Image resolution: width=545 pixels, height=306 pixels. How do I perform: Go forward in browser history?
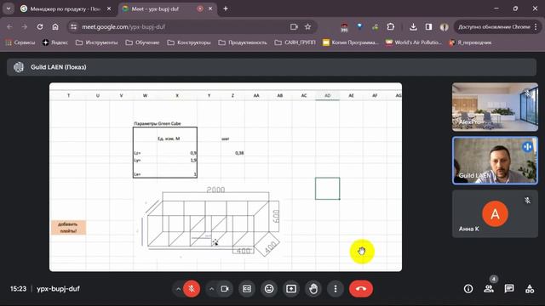pos(25,26)
